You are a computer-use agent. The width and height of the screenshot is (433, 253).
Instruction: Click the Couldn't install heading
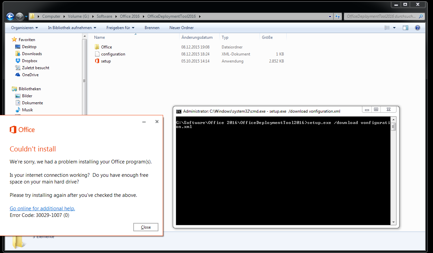coord(33,149)
